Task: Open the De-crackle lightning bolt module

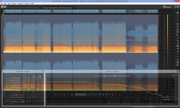Action: [x=177, y=21]
